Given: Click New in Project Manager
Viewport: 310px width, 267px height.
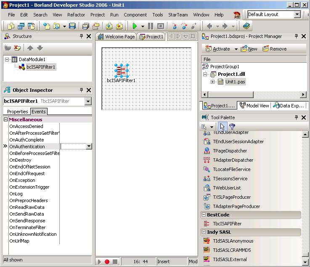Looking at the screenshot, I should [249, 49].
